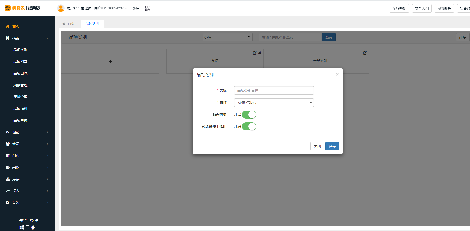Click the gear icon beside 设置
This screenshot has height=231, width=470.
(x=7, y=203)
